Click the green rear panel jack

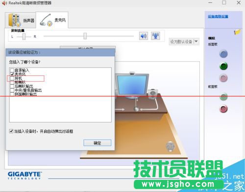223,66
